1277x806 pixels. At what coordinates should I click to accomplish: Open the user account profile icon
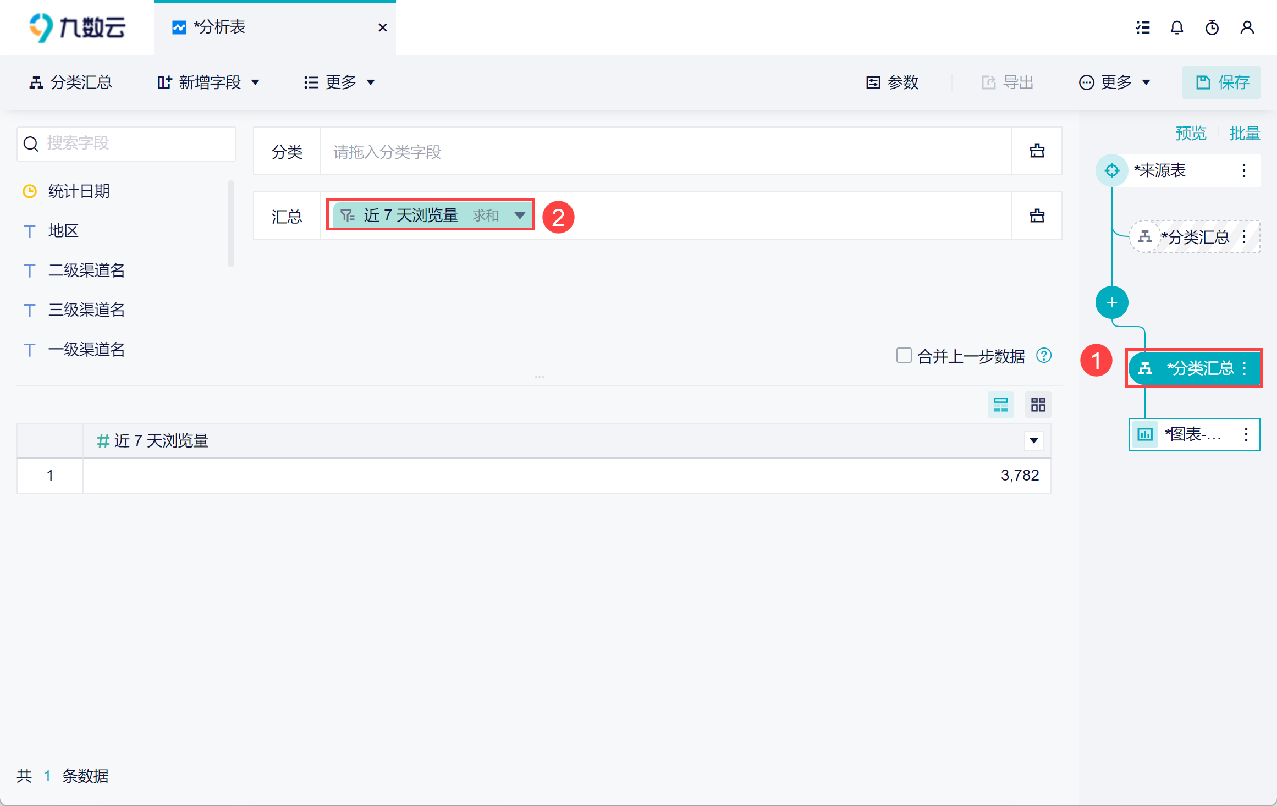click(x=1247, y=27)
